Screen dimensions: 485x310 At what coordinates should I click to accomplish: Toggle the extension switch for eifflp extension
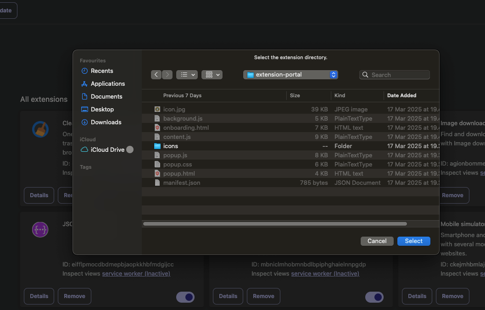tap(185, 297)
